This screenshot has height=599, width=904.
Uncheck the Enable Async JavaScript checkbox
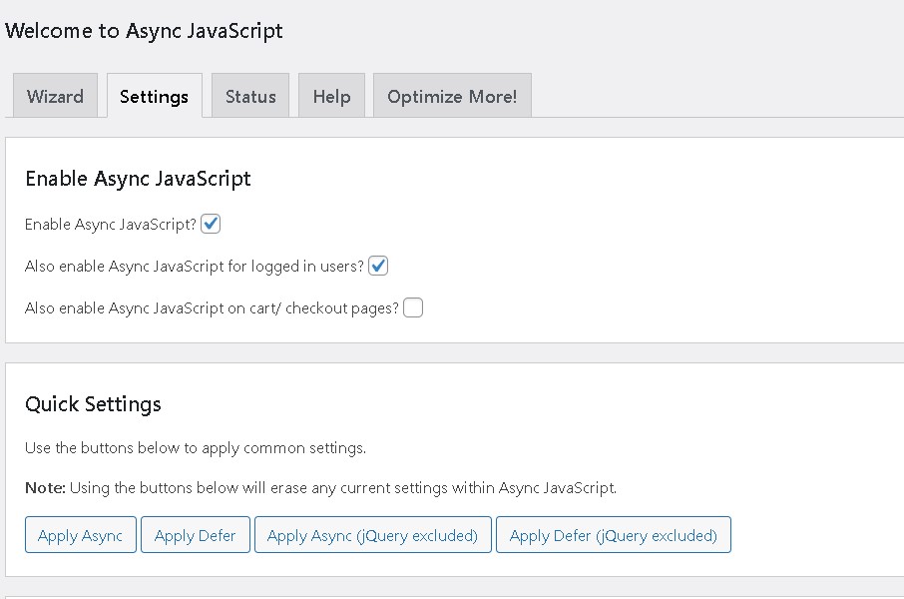coord(211,225)
